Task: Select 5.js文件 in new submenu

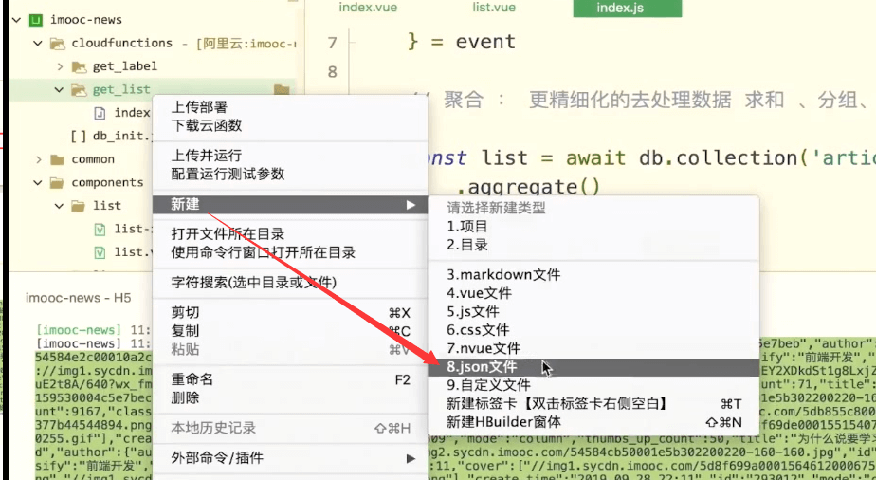Action: pos(593,312)
